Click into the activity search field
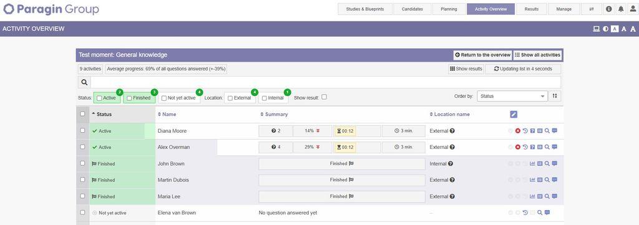Viewport: 639px width, 225px height. (325, 82)
